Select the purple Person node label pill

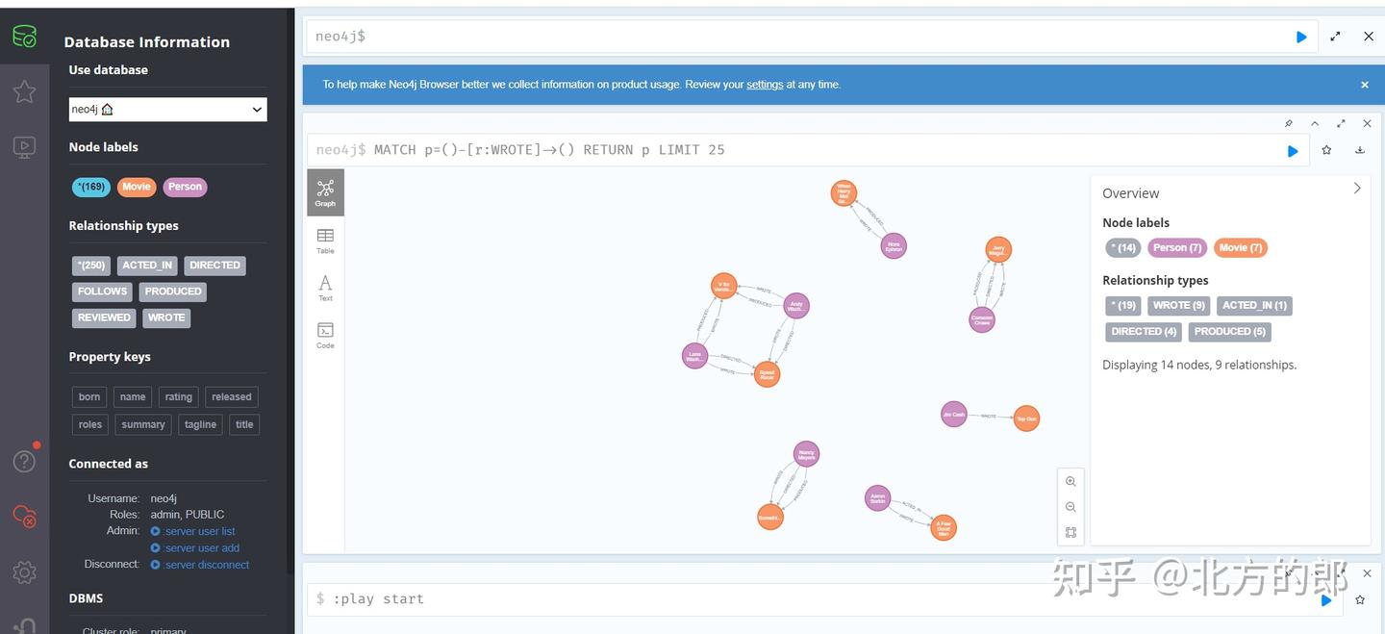tap(185, 186)
